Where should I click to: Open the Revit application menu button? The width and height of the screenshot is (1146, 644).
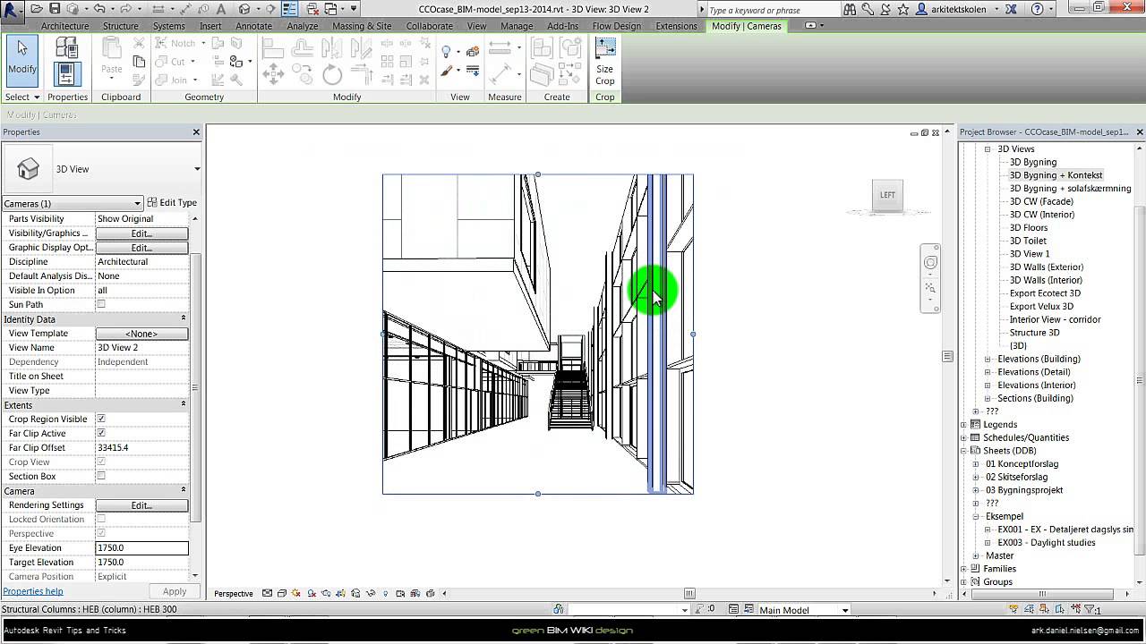(x=13, y=13)
